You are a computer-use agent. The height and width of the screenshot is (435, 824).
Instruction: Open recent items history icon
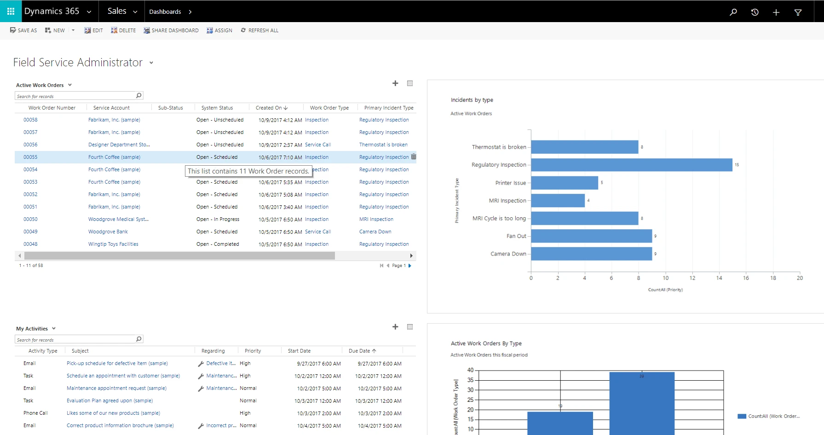coord(755,12)
